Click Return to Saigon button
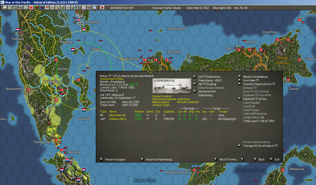 [115, 159]
